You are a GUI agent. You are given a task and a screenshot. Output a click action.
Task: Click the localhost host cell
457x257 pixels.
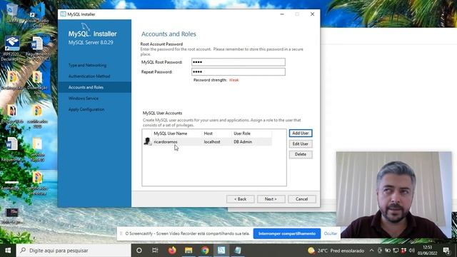[212, 142]
